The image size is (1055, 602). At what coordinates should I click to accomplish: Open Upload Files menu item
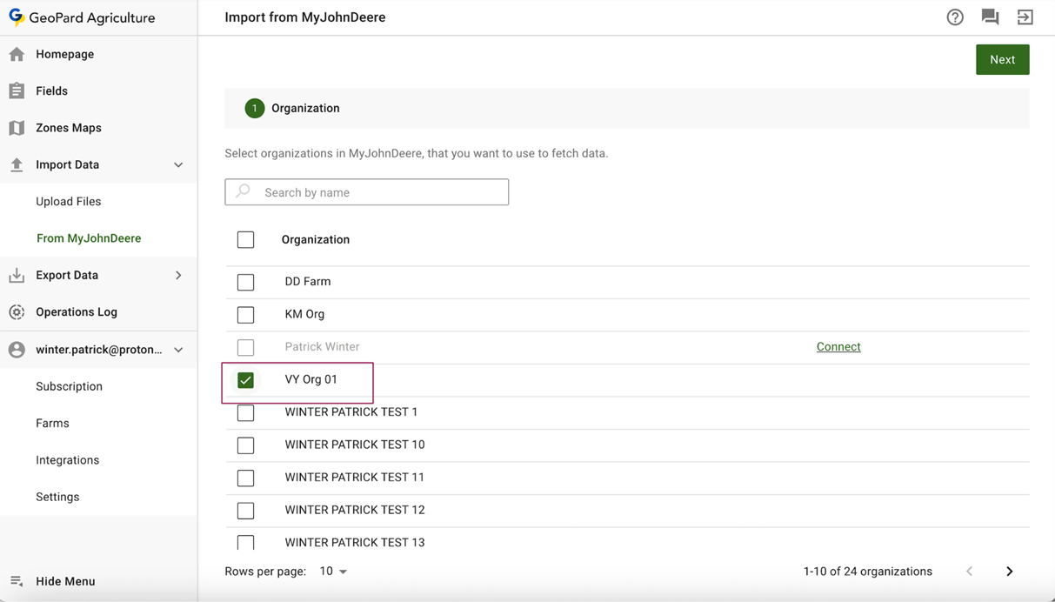click(x=69, y=202)
